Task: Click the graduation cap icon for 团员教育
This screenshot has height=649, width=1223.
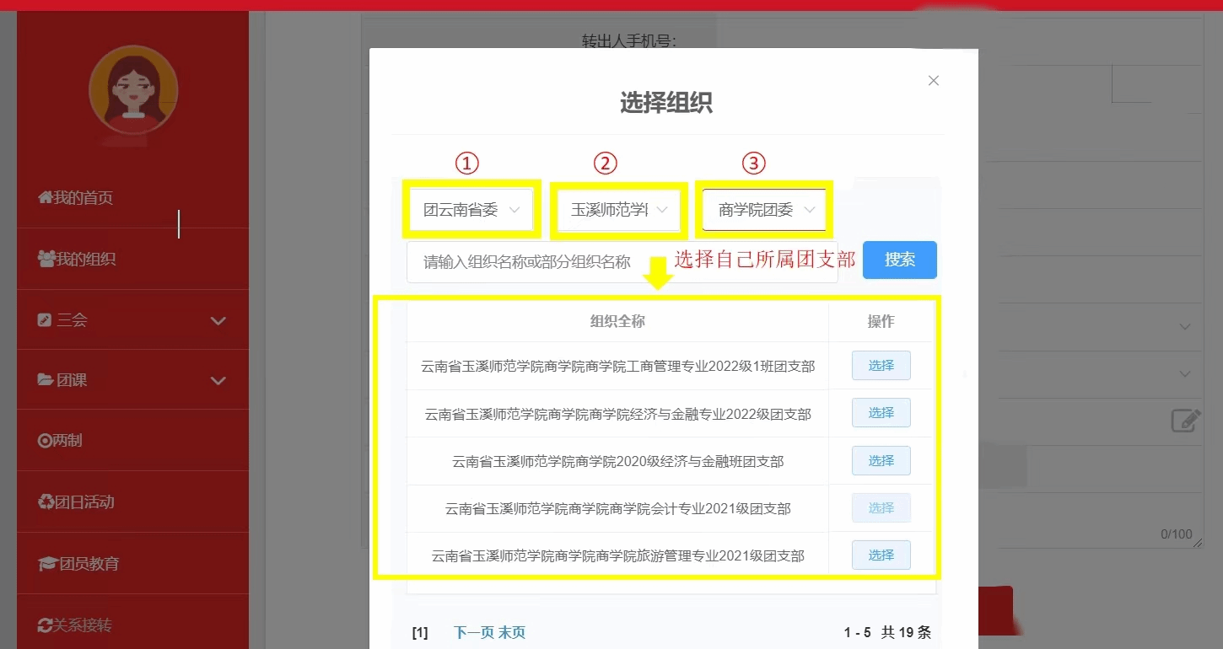Action: click(x=47, y=564)
